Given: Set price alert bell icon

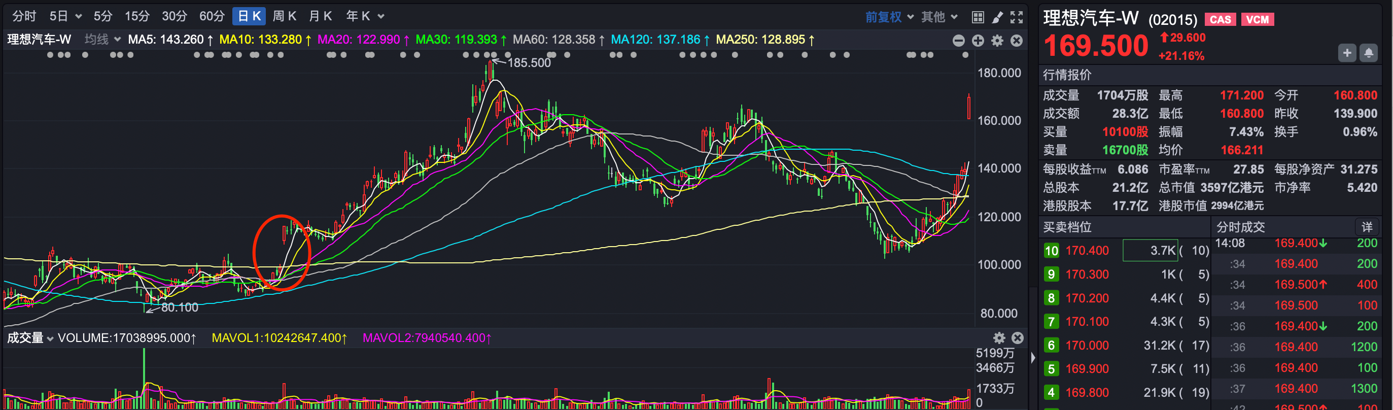Looking at the screenshot, I should pyautogui.click(x=1369, y=53).
